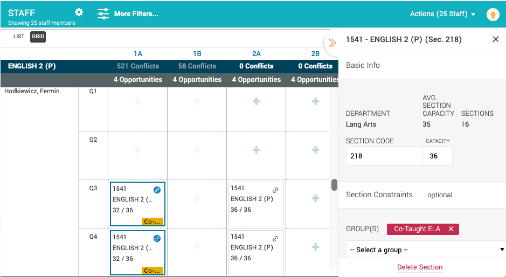Click Delete Section link
The width and height of the screenshot is (506, 277).
[x=420, y=267]
